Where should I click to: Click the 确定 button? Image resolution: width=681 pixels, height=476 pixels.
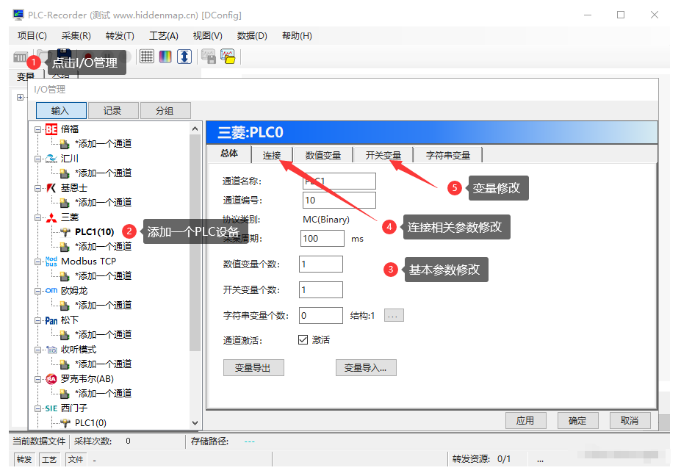coord(577,420)
